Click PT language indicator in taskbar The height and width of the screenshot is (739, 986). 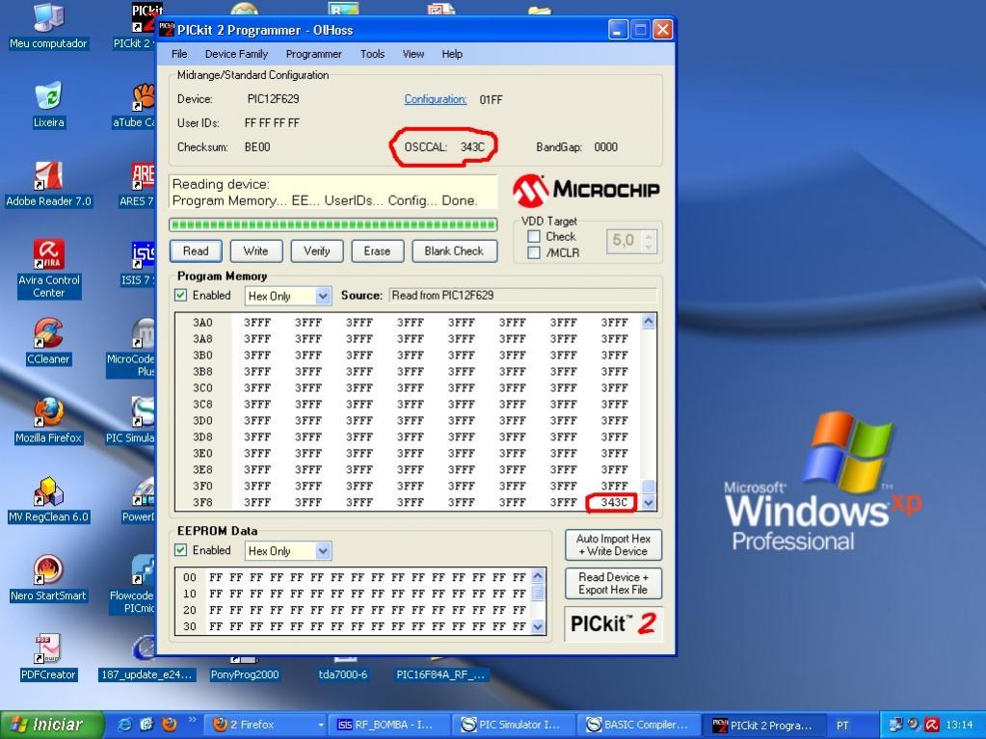[x=842, y=726]
